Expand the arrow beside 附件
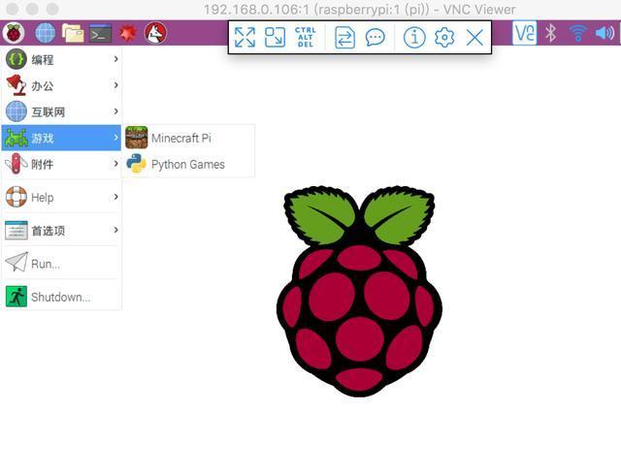This screenshot has width=621, height=474. (115, 164)
